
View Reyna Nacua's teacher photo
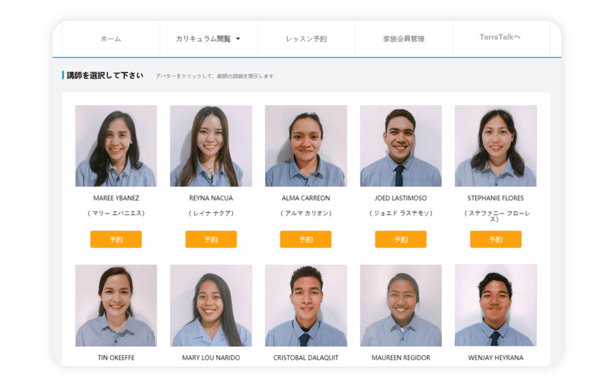pos(211,146)
